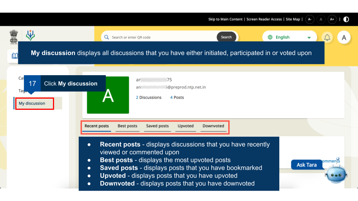This screenshot has height=201, width=358.
Task: Reset font size with A button
Action: (x=321, y=19)
